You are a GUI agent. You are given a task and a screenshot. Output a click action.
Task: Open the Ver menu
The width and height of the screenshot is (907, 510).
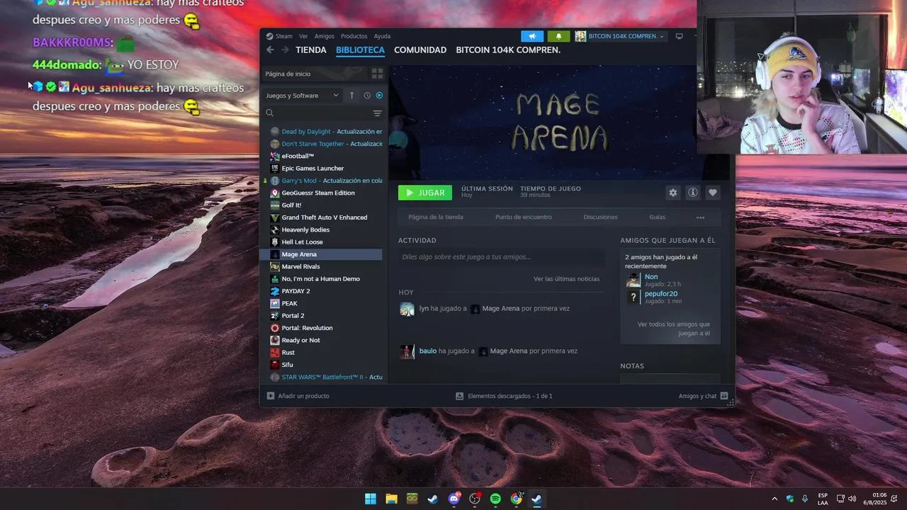click(303, 36)
